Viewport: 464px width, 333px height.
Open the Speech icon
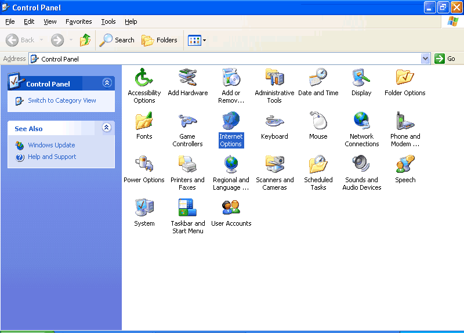(405, 165)
